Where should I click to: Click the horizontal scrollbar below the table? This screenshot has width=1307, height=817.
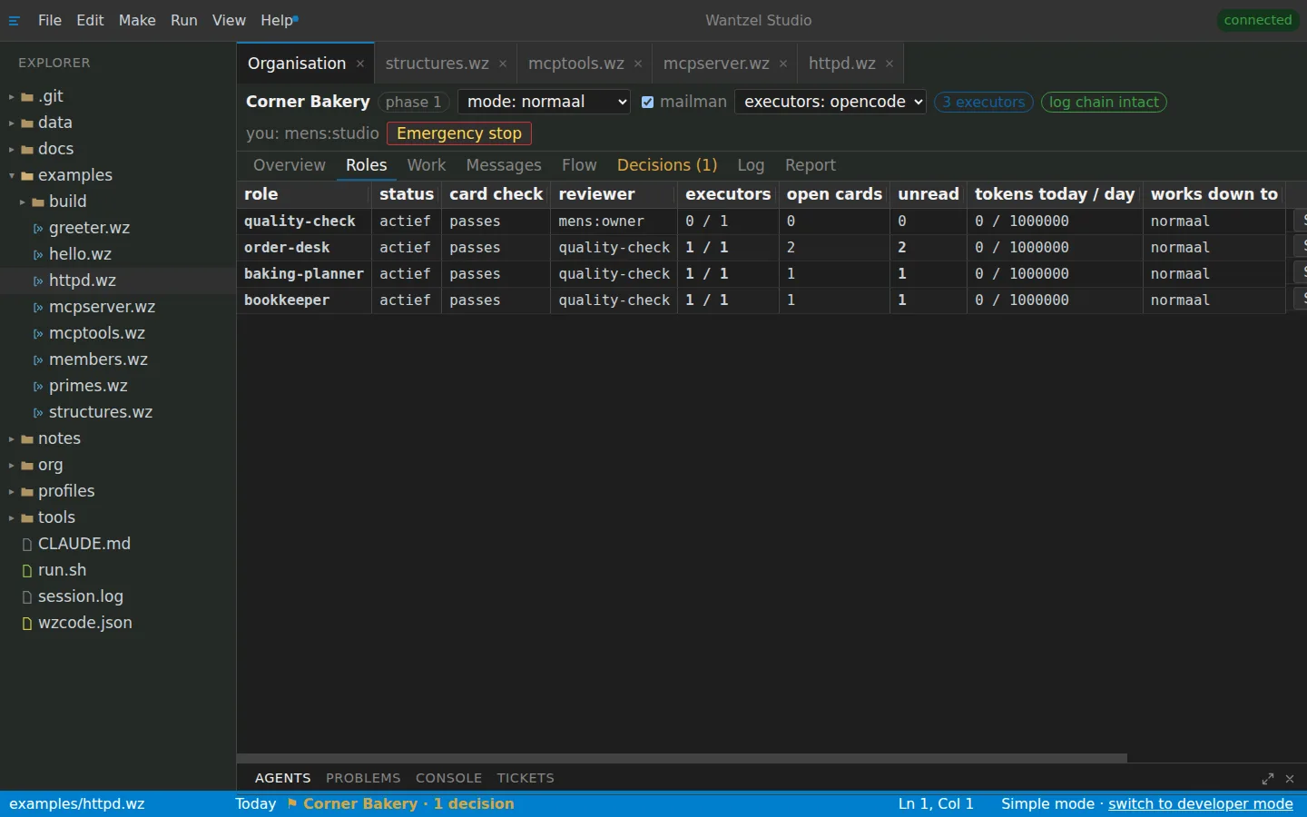pyautogui.click(x=682, y=757)
